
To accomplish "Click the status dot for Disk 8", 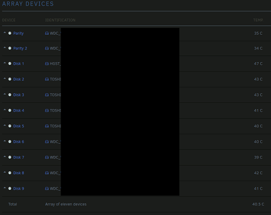I will pos(10,173).
